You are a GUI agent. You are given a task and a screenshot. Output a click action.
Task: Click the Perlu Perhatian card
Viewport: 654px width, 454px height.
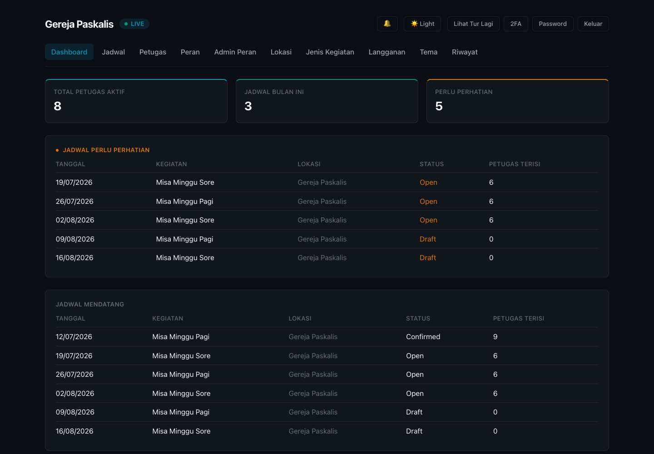click(518, 101)
